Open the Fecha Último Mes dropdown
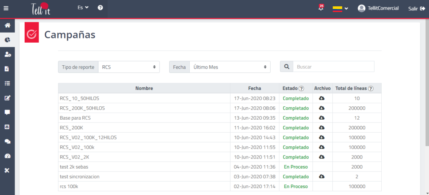The width and height of the screenshot is (429, 195). coord(230,67)
